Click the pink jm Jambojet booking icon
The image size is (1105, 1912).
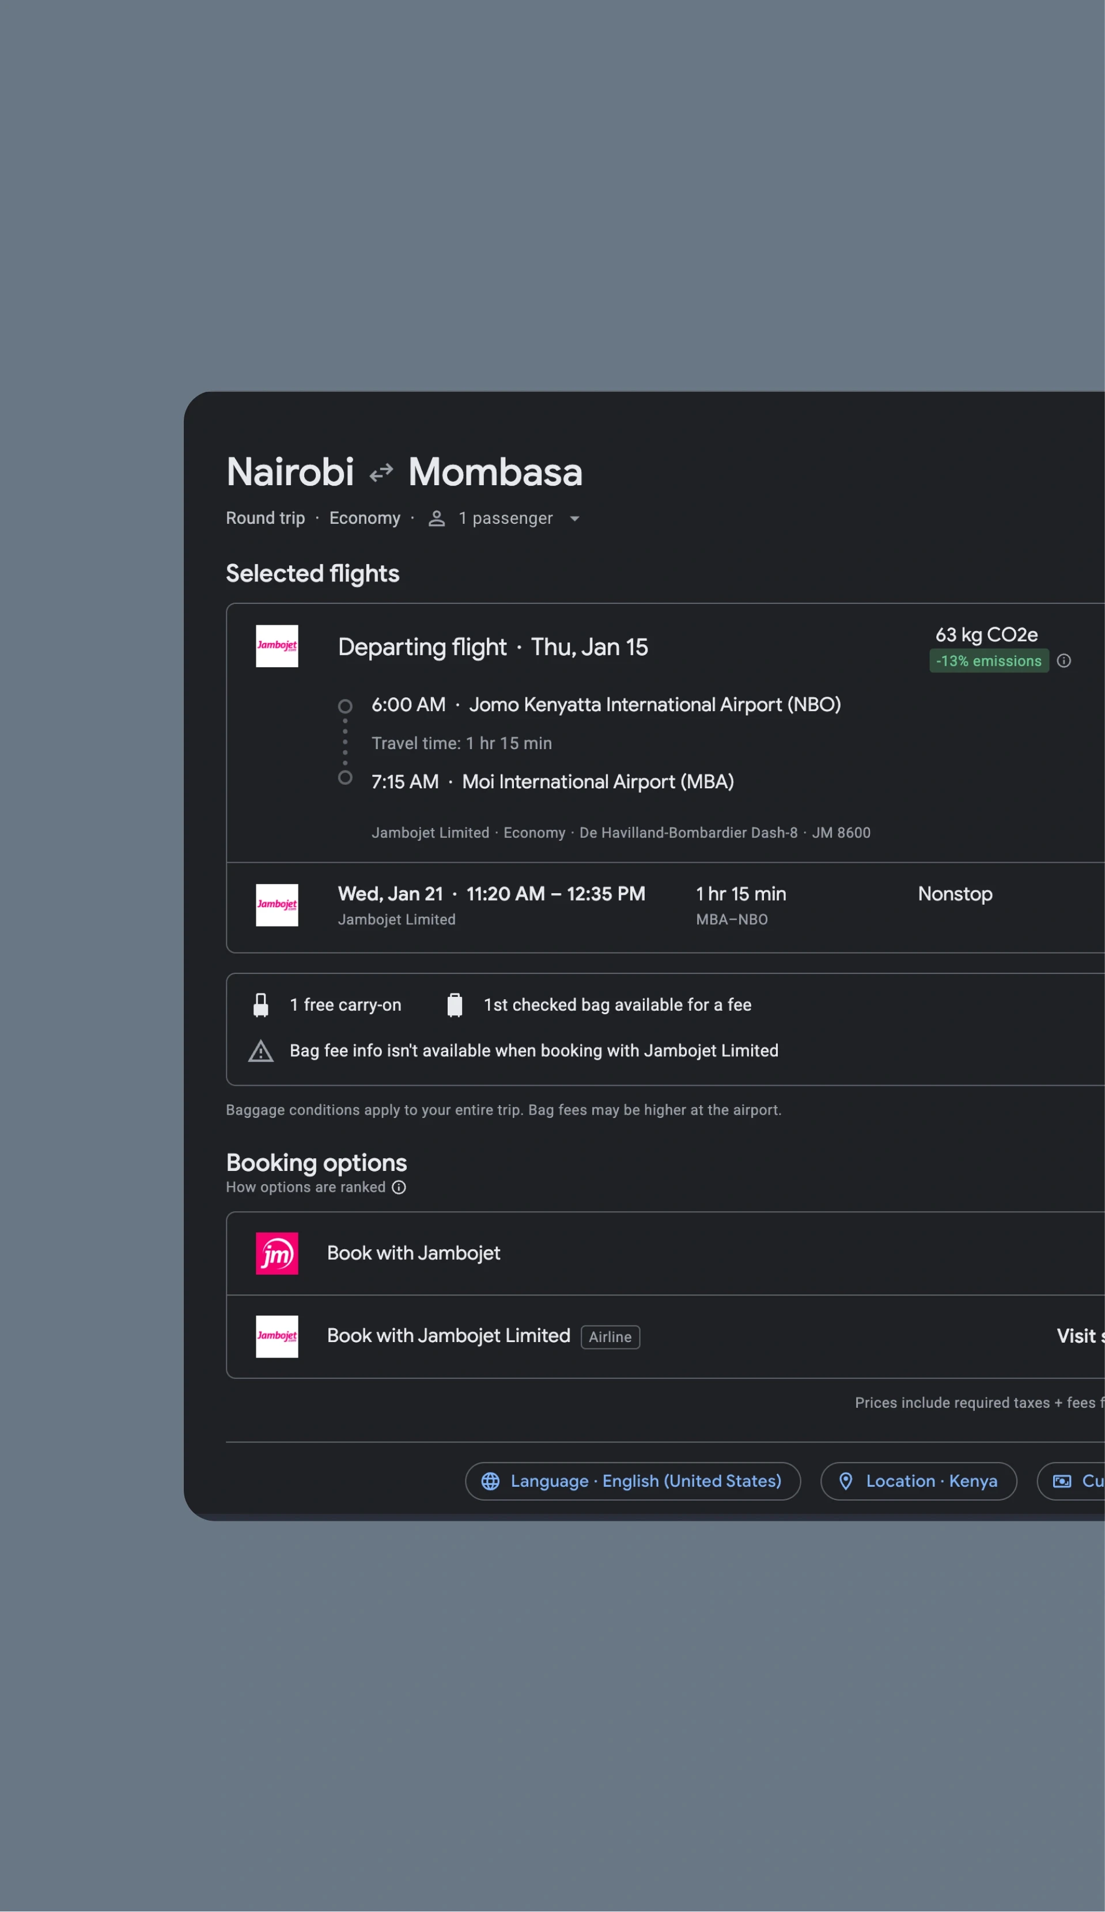pyautogui.click(x=277, y=1253)
